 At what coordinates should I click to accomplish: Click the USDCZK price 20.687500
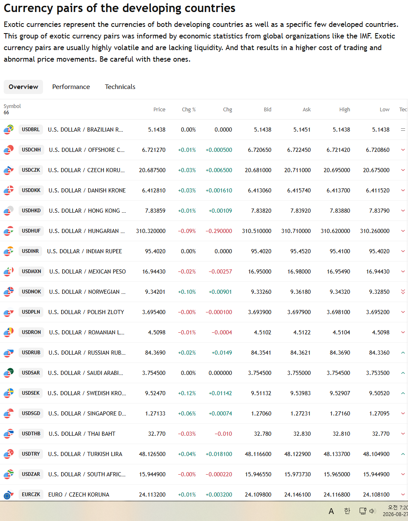click(152, 170)
